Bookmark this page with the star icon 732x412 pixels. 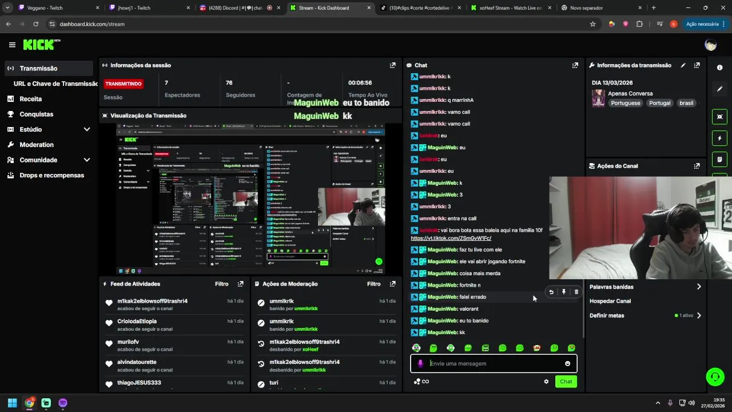(x=592, y=24)
